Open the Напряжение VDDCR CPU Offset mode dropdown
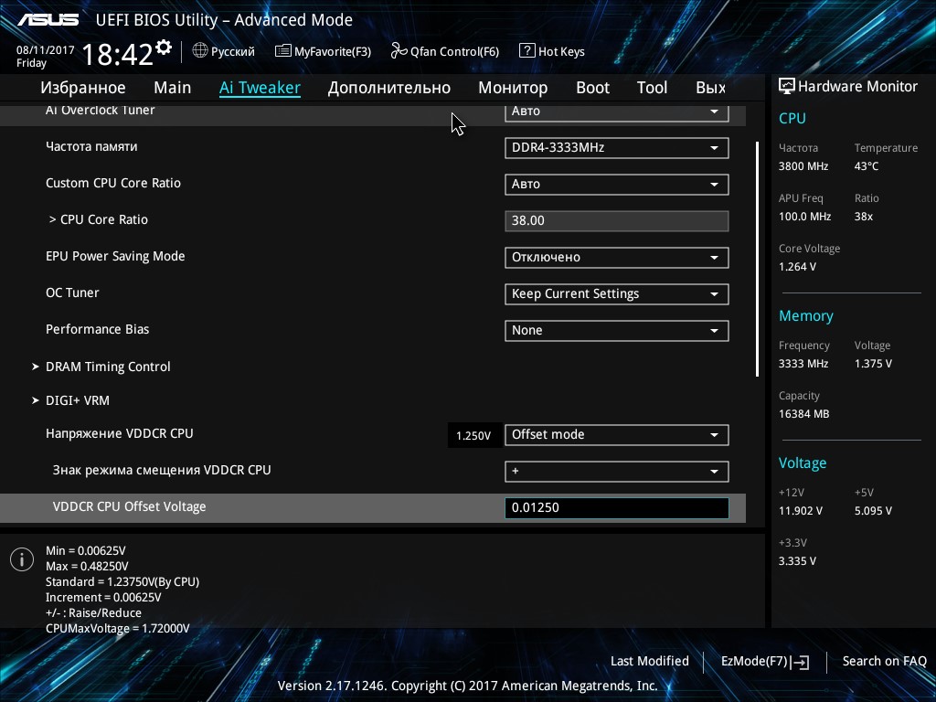This screenshot has width=936, height=702. pyautogui.click(x=617, y=434)
